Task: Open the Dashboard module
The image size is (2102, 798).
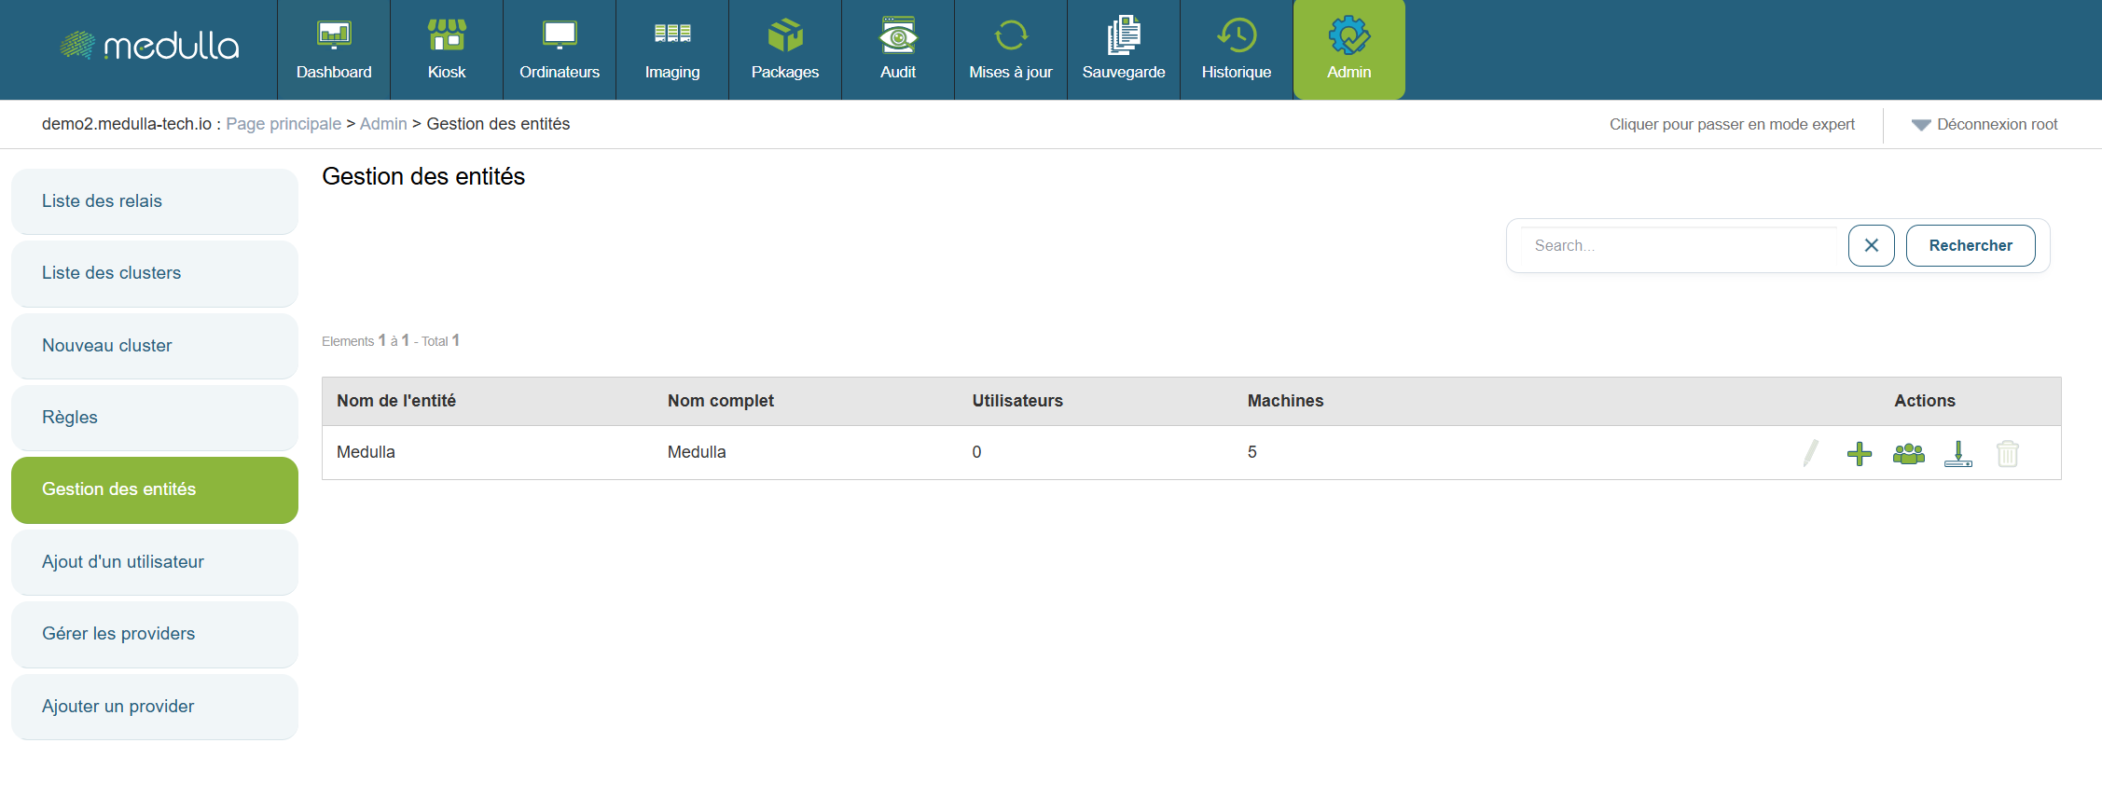Action: click(334, 50)
